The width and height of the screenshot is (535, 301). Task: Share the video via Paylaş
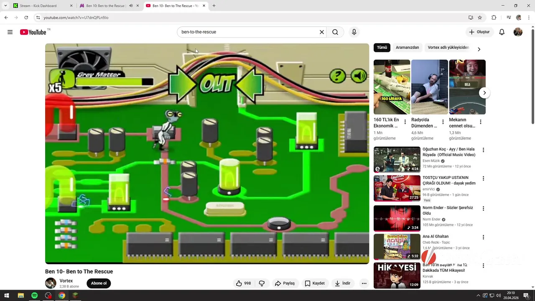[x=285, y=283]
